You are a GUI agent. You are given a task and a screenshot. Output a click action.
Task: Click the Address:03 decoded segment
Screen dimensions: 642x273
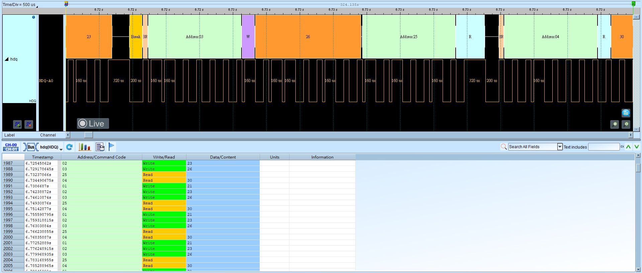tap(195, 37)
